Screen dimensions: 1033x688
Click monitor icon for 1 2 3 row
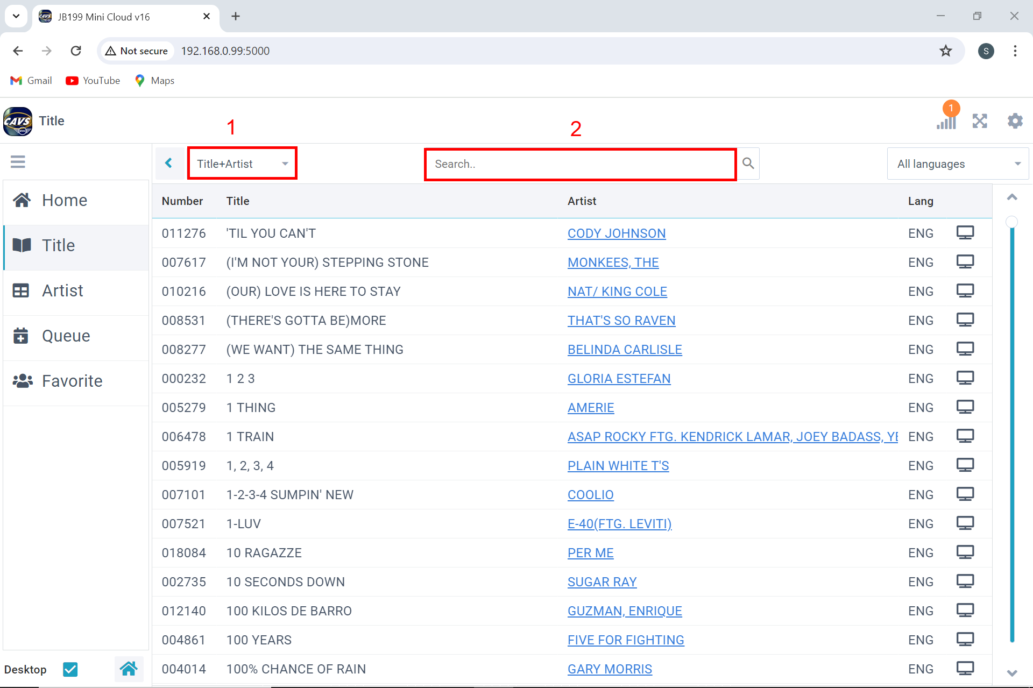pos(965,378)
